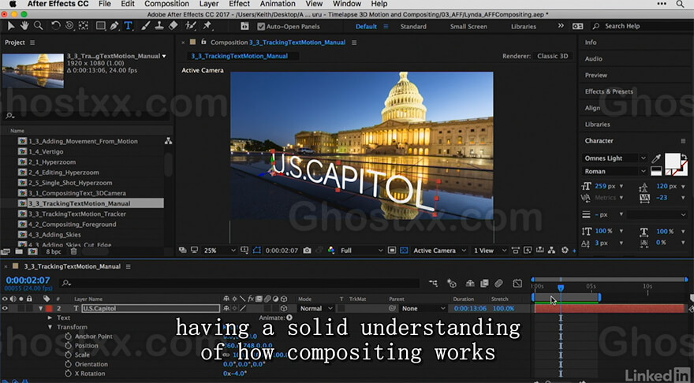Open Parent None dropdown
Screen dimensions: 694x383
click(x=423, y=308)
